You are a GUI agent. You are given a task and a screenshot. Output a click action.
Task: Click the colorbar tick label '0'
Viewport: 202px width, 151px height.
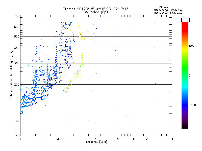click(x=189, y=76)
